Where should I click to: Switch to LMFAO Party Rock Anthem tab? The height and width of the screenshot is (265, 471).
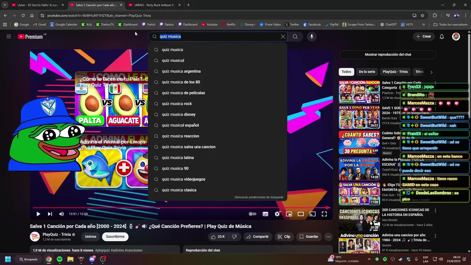click(x=155, y=5)
